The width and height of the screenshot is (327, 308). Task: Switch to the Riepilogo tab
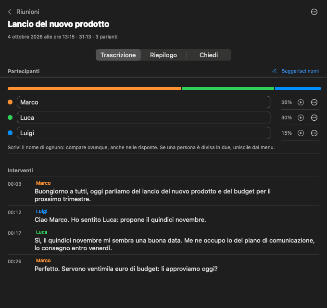point(163,55)
